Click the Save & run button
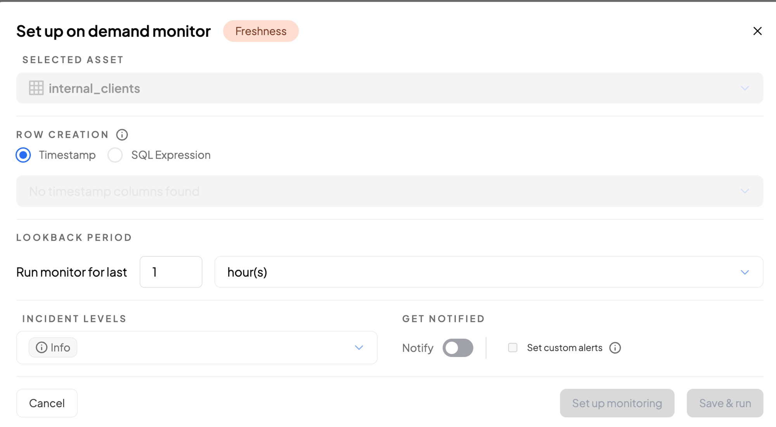Image resolution: width=776 pixels, height=427 pixels. (725, 403)
